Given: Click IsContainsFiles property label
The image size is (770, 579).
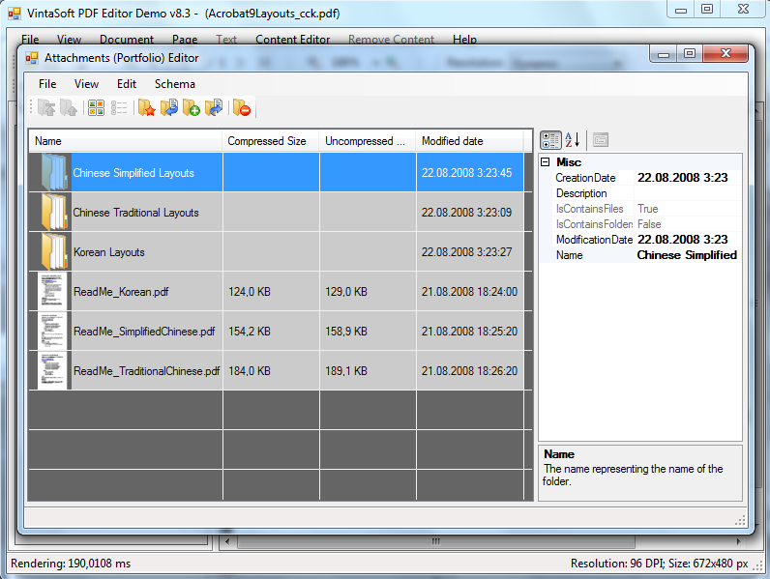Looking at the screenshot, I should click(x=589, y=209).
